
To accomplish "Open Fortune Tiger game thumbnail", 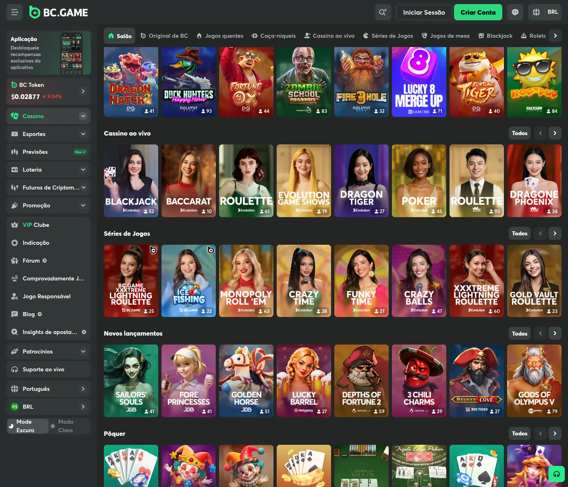I will [x=477, y=82].
